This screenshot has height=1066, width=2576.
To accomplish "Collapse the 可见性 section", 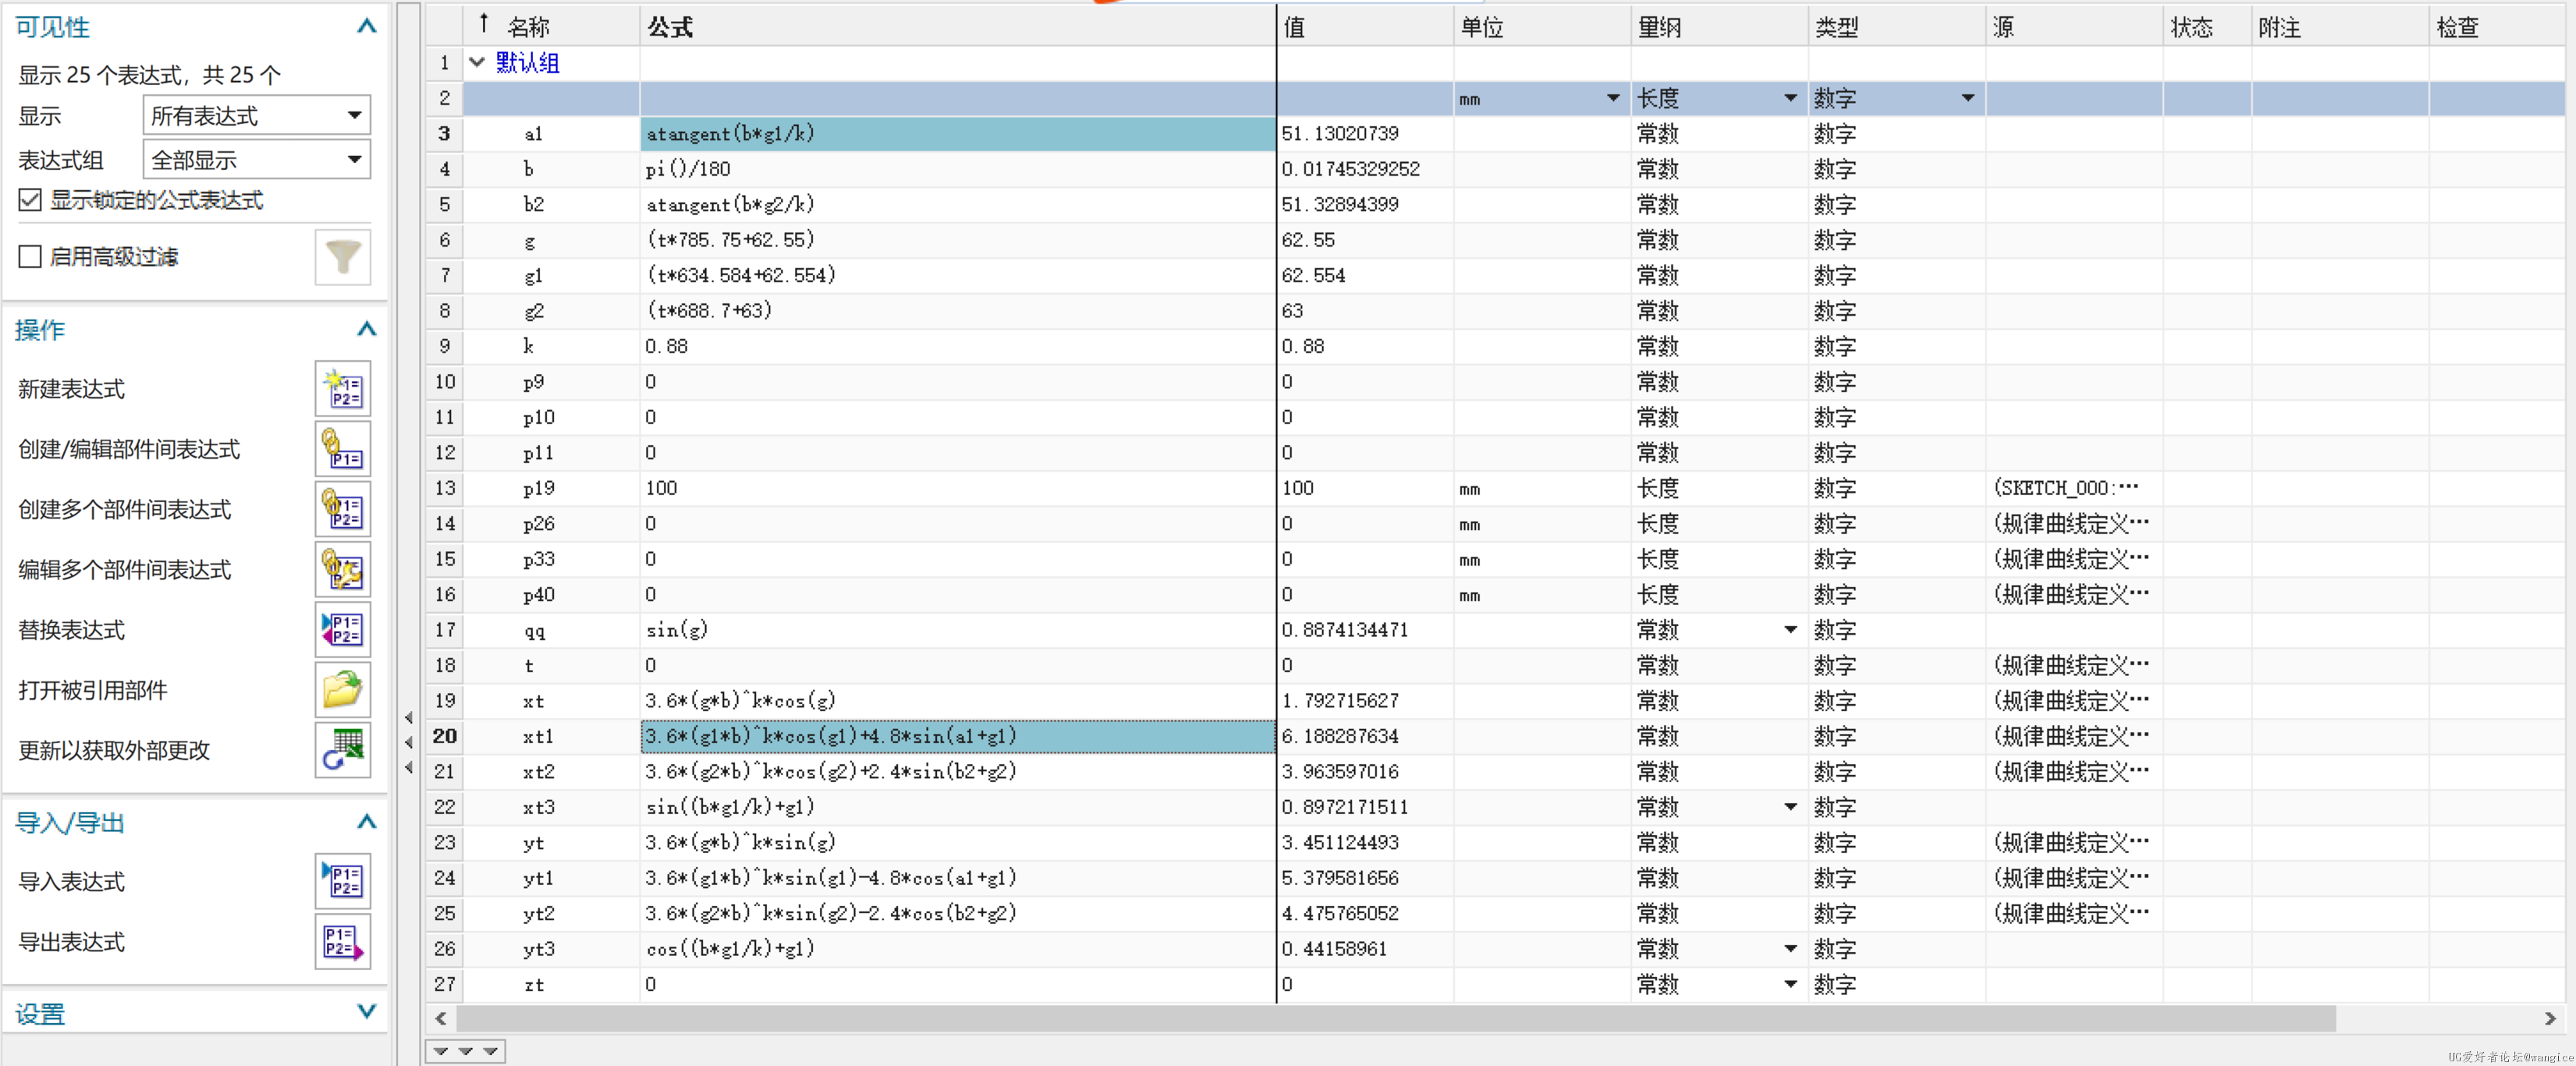I will 366,26.
